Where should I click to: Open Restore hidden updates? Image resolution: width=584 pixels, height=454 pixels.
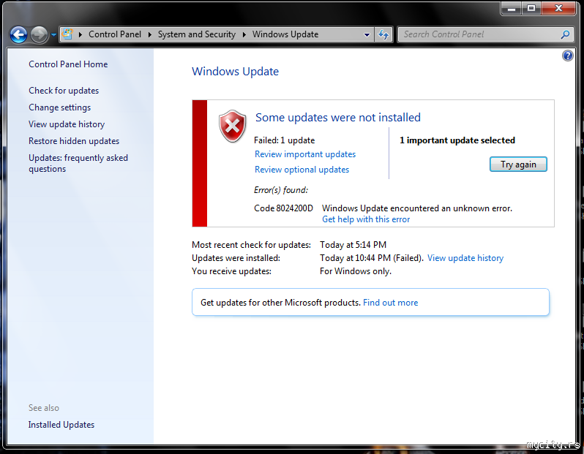(74, 141)
